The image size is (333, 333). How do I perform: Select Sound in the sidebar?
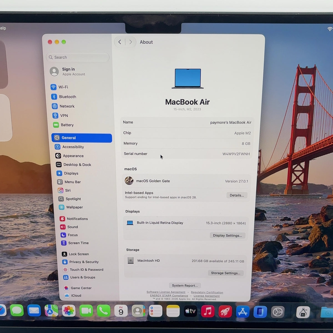click(69, 227)
